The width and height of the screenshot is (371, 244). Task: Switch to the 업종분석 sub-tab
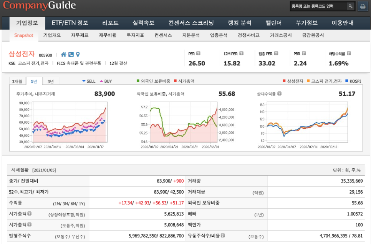click(x=219, y=35)
